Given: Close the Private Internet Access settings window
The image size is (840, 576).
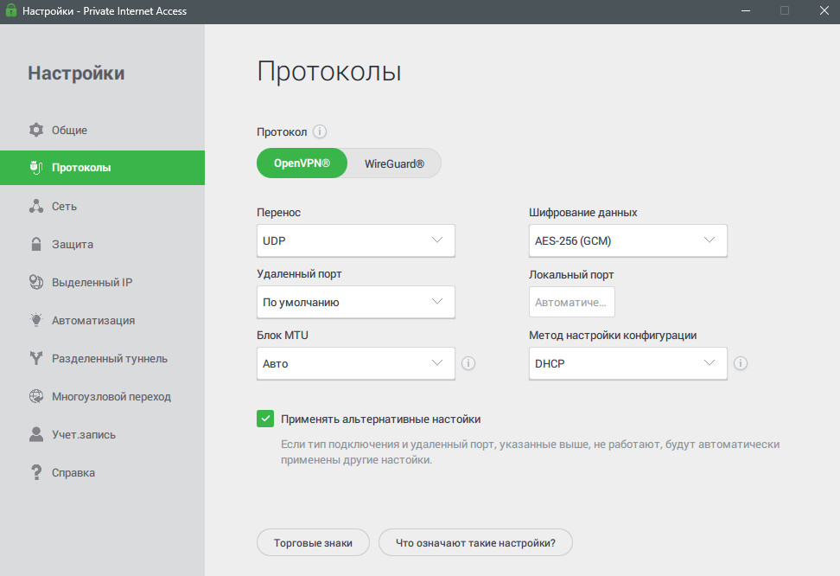Looking at the screenshot, I should click(824, 10).
